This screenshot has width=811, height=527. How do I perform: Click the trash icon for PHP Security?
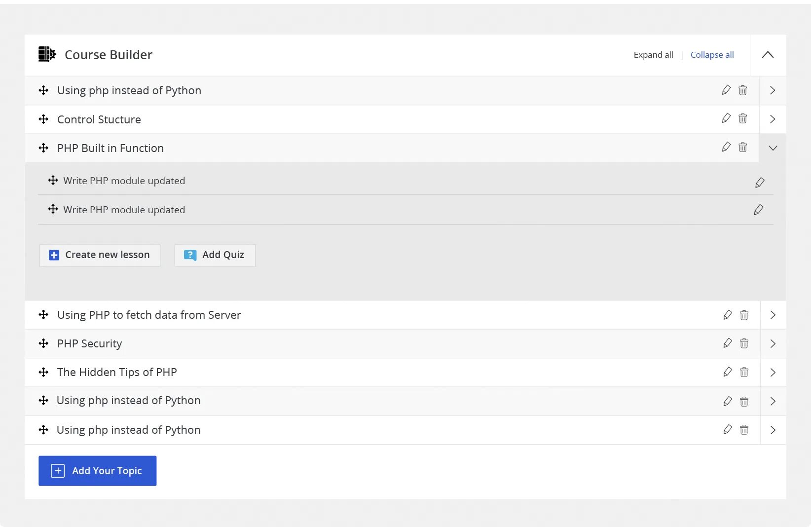(x=744, y=343)
